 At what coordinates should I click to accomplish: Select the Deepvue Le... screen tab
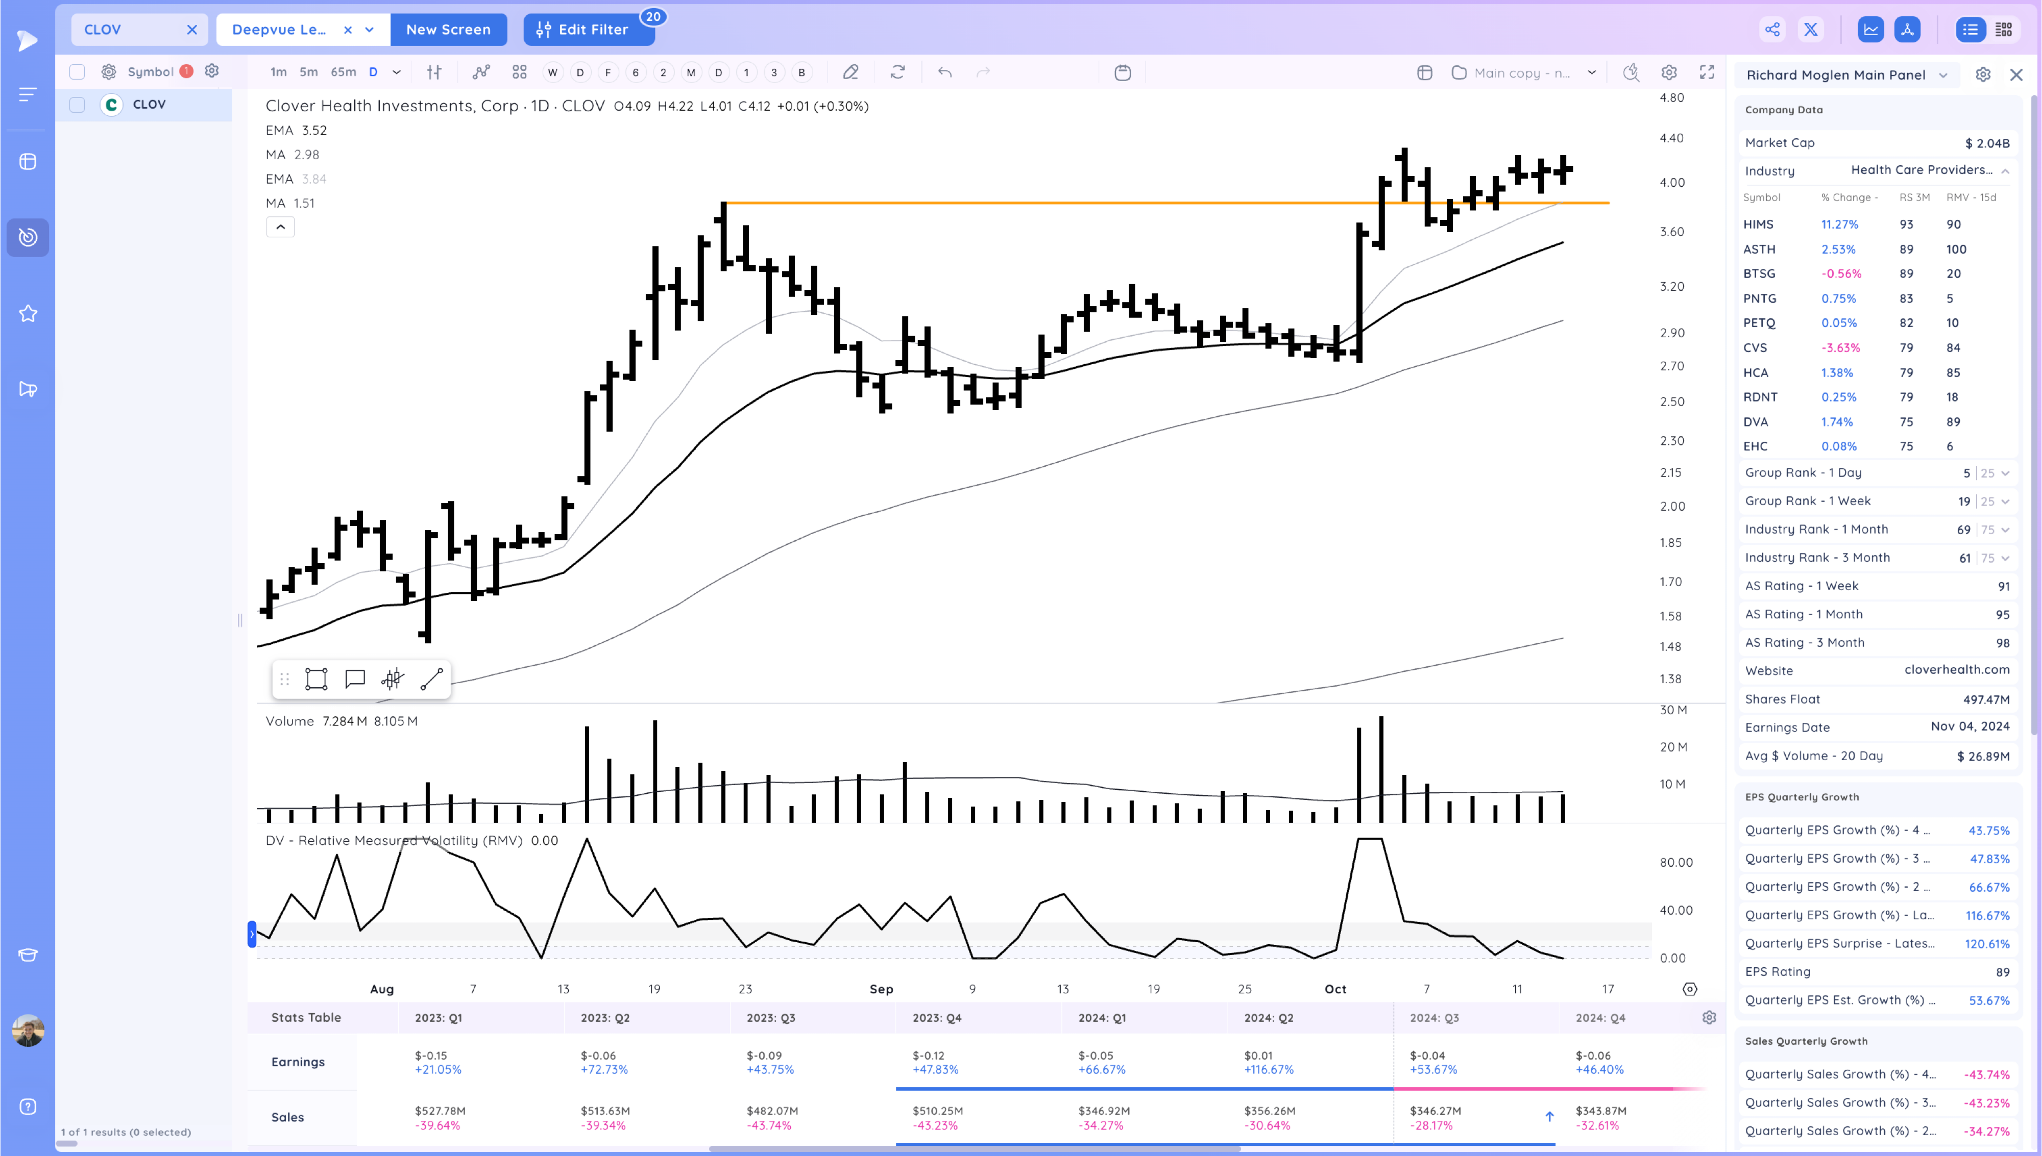280,30
